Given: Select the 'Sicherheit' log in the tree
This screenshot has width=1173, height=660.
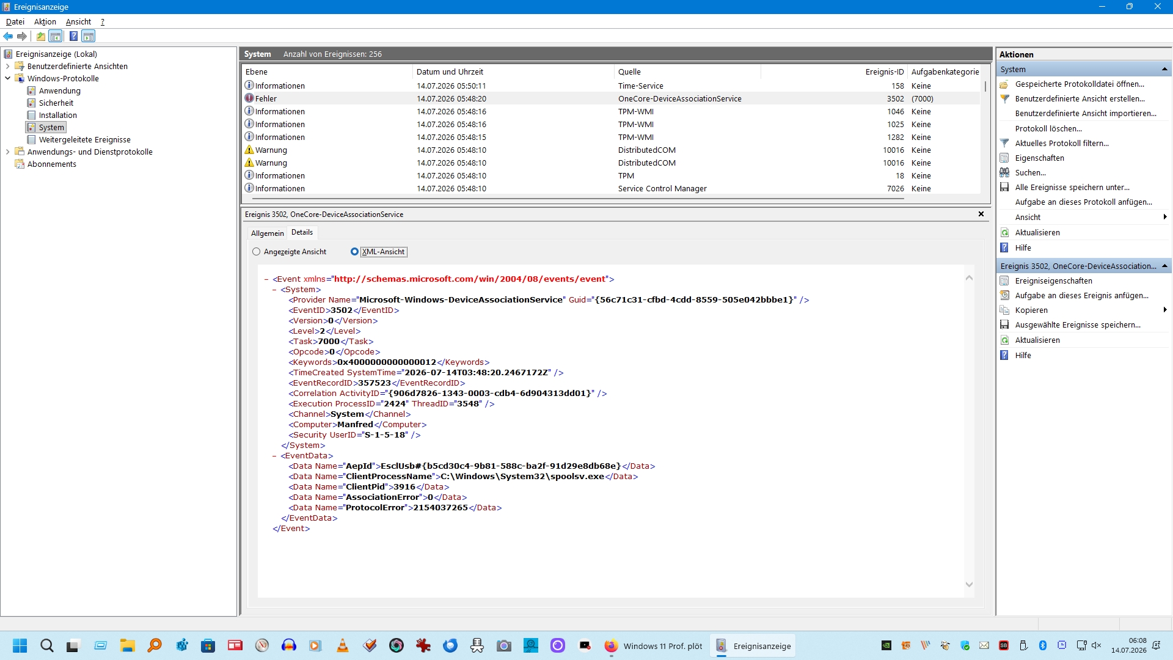Looking at the screenshot, I should pyautogui.click(x=56, y=103).
